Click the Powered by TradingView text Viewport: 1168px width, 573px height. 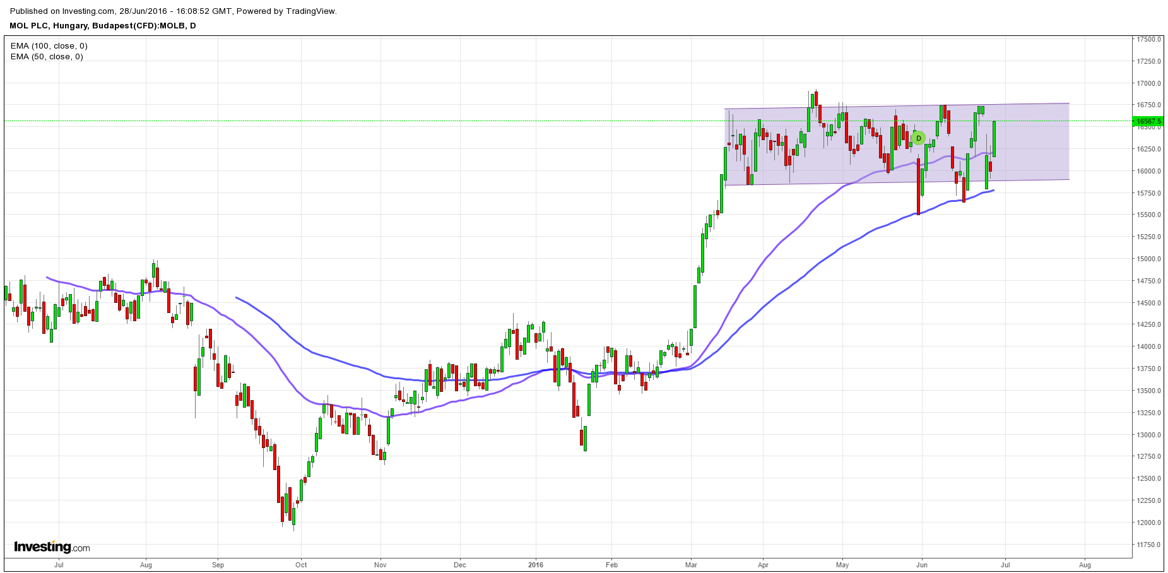point(286,11)
